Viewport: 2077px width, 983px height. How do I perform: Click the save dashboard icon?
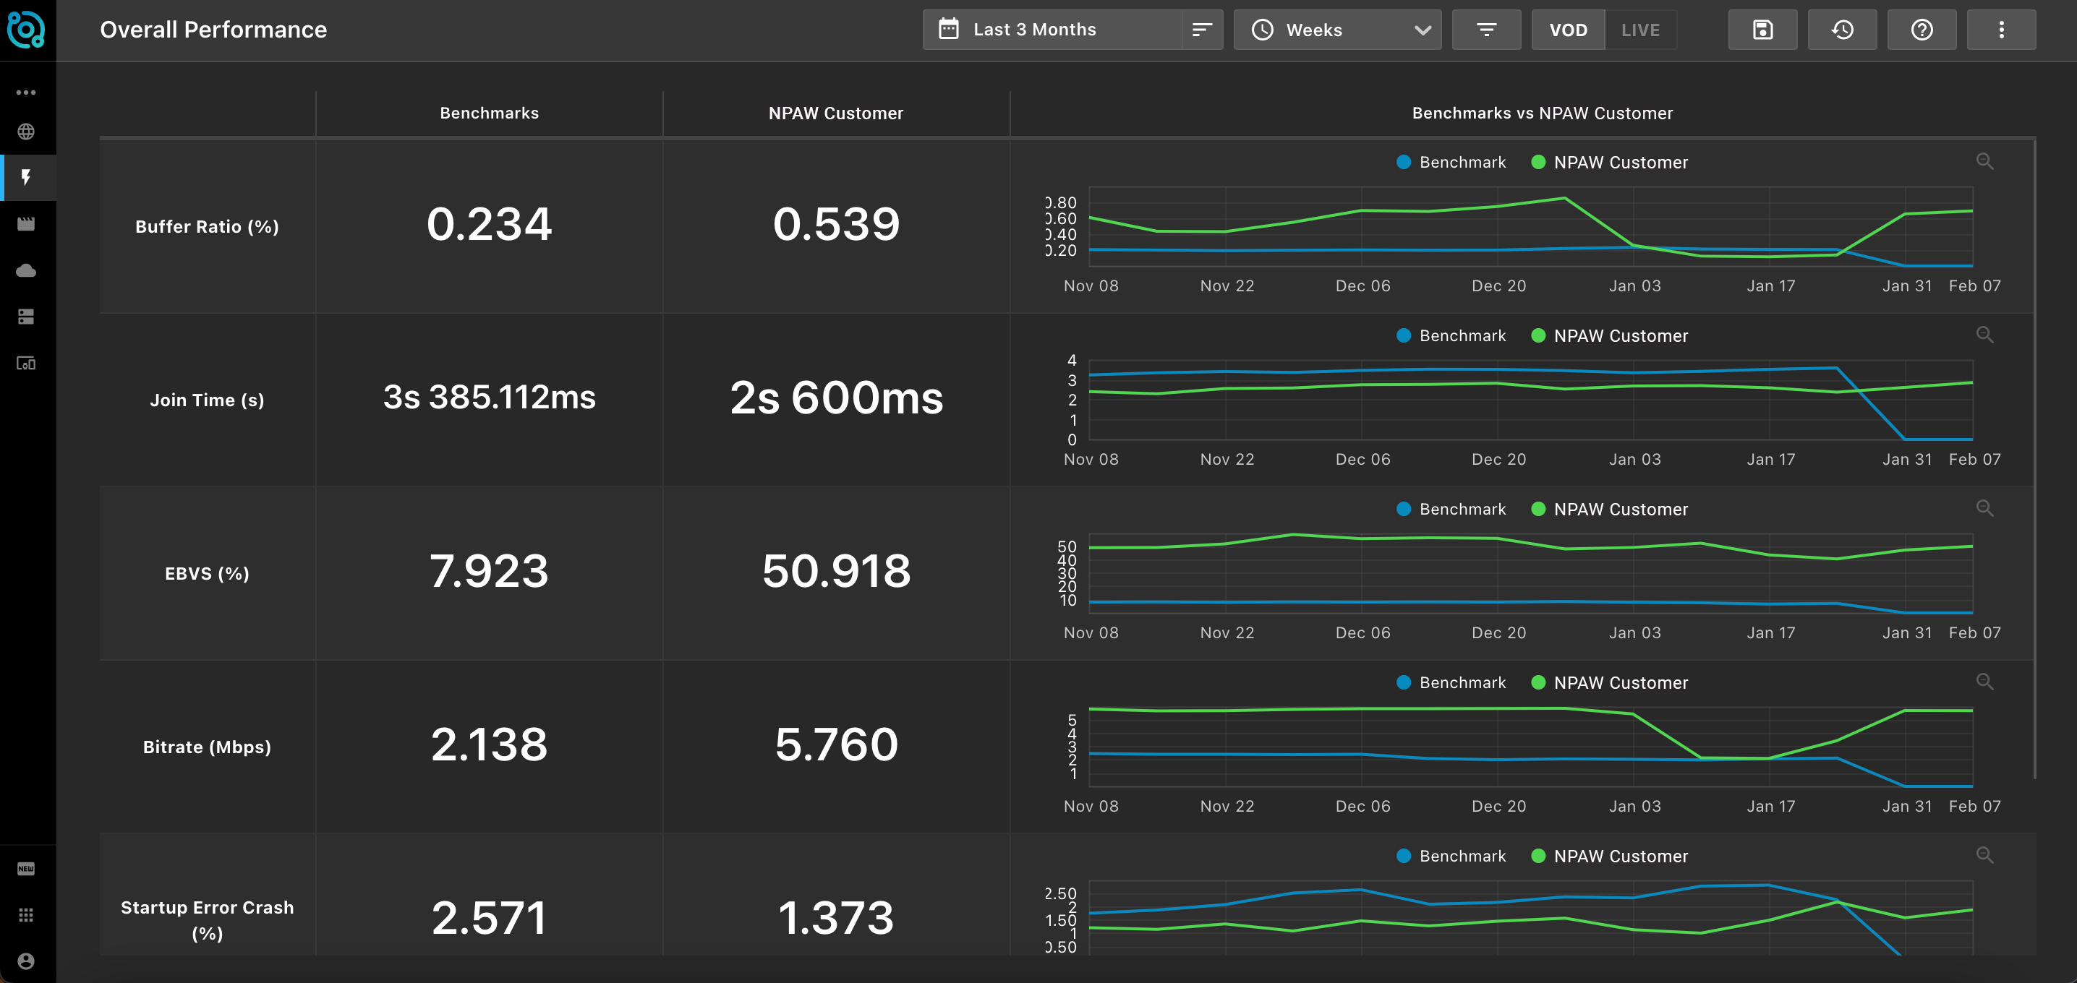[x=1762, y=30]
